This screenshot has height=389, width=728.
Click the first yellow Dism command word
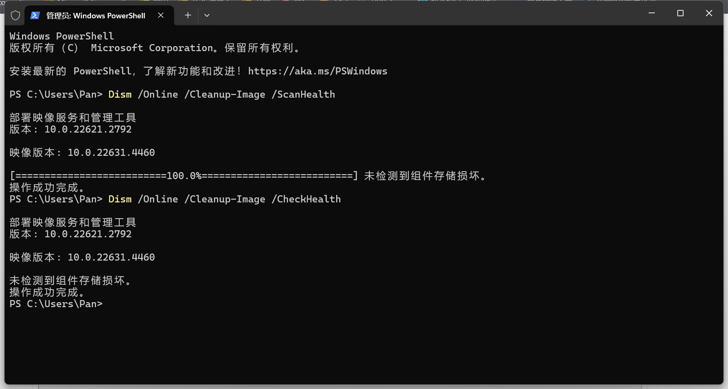pos(120,94)
